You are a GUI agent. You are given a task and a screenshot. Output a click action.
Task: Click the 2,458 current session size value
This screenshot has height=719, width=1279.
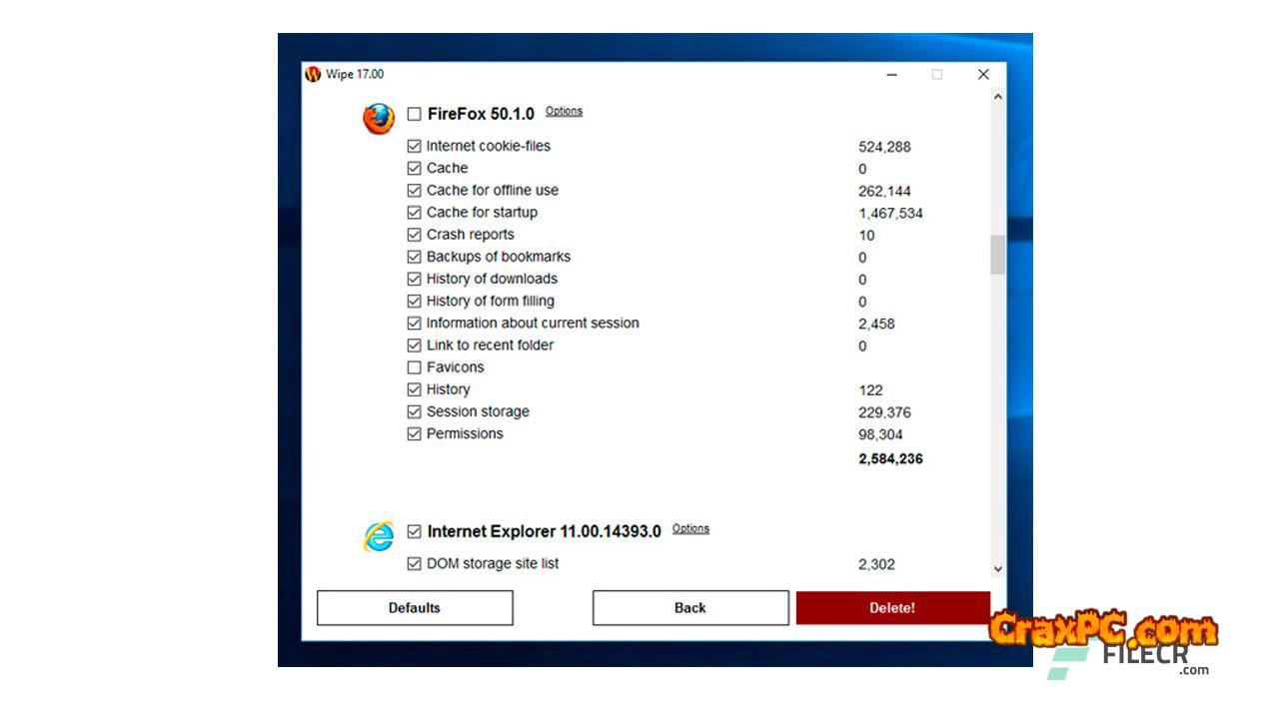coord(876,324)
